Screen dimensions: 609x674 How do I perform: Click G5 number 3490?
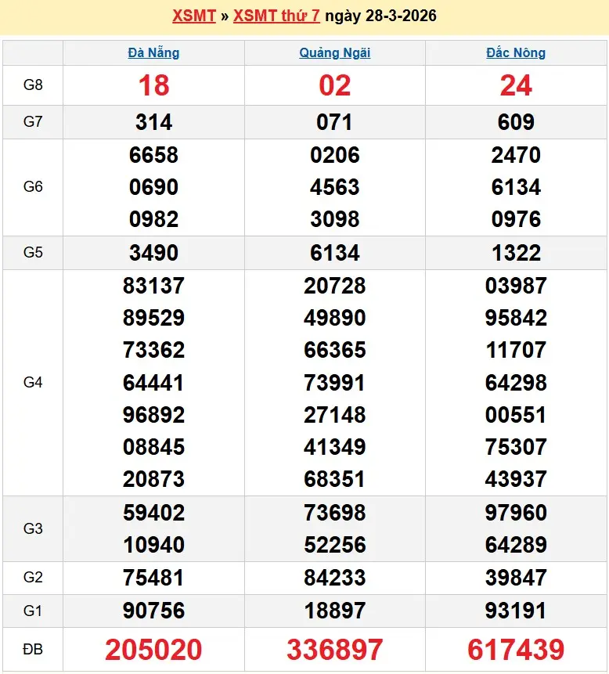[x=153, y=253]
